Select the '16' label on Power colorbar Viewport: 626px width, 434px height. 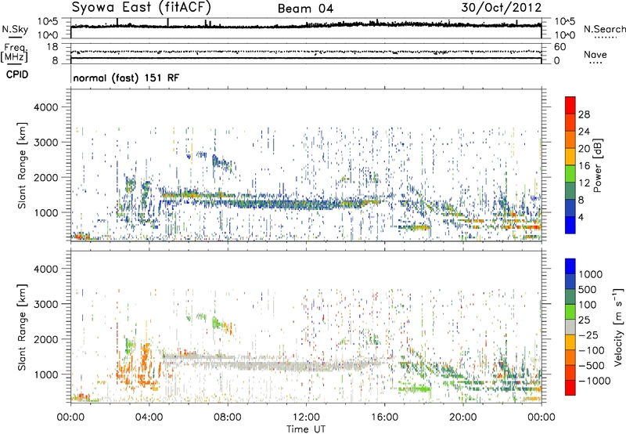584,166
